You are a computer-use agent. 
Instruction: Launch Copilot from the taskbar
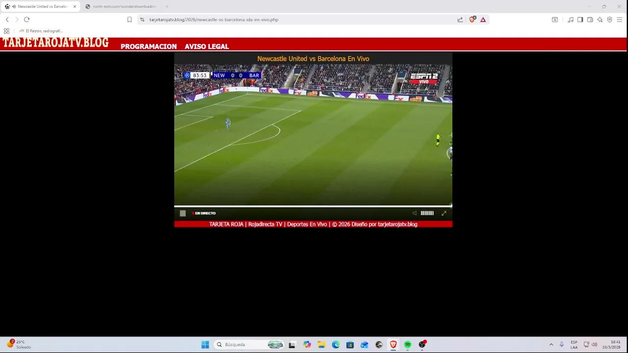point(307,345)
